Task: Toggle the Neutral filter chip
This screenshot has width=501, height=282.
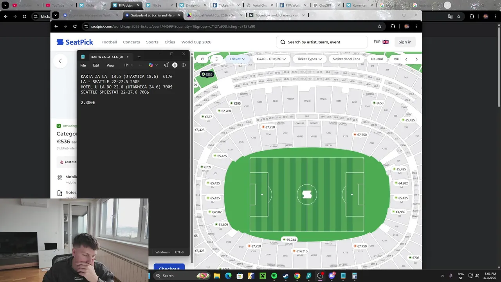Action: [377, 59]
